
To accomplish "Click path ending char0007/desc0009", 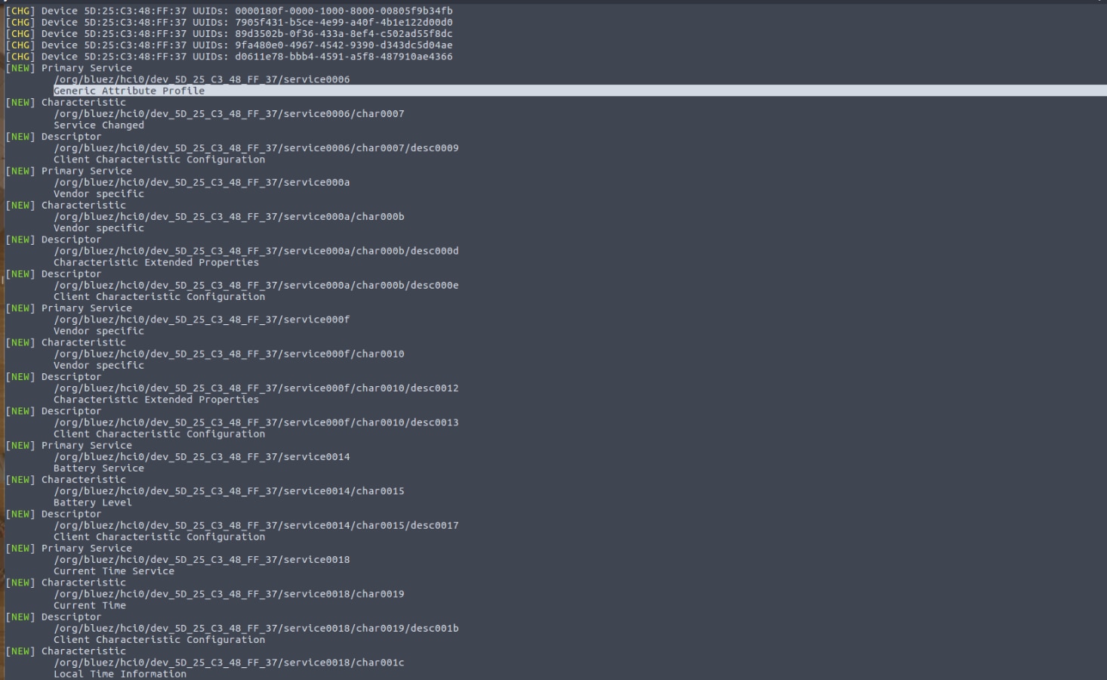I will tap(256, 148).
